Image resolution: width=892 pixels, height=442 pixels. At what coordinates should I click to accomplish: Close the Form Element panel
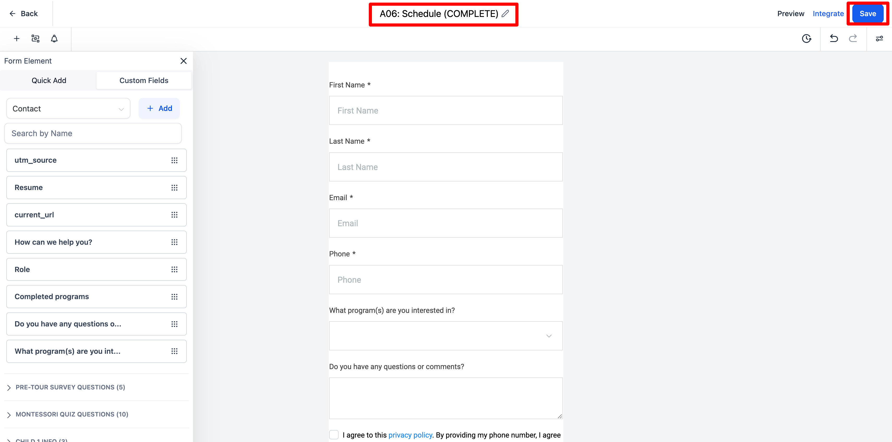[184, 61]
